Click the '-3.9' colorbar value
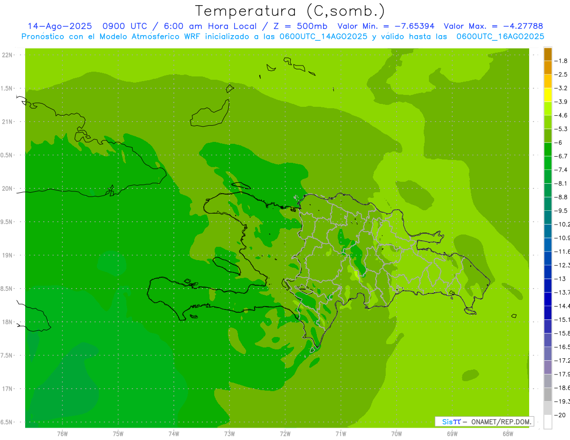570x440 pixels. 561,102
